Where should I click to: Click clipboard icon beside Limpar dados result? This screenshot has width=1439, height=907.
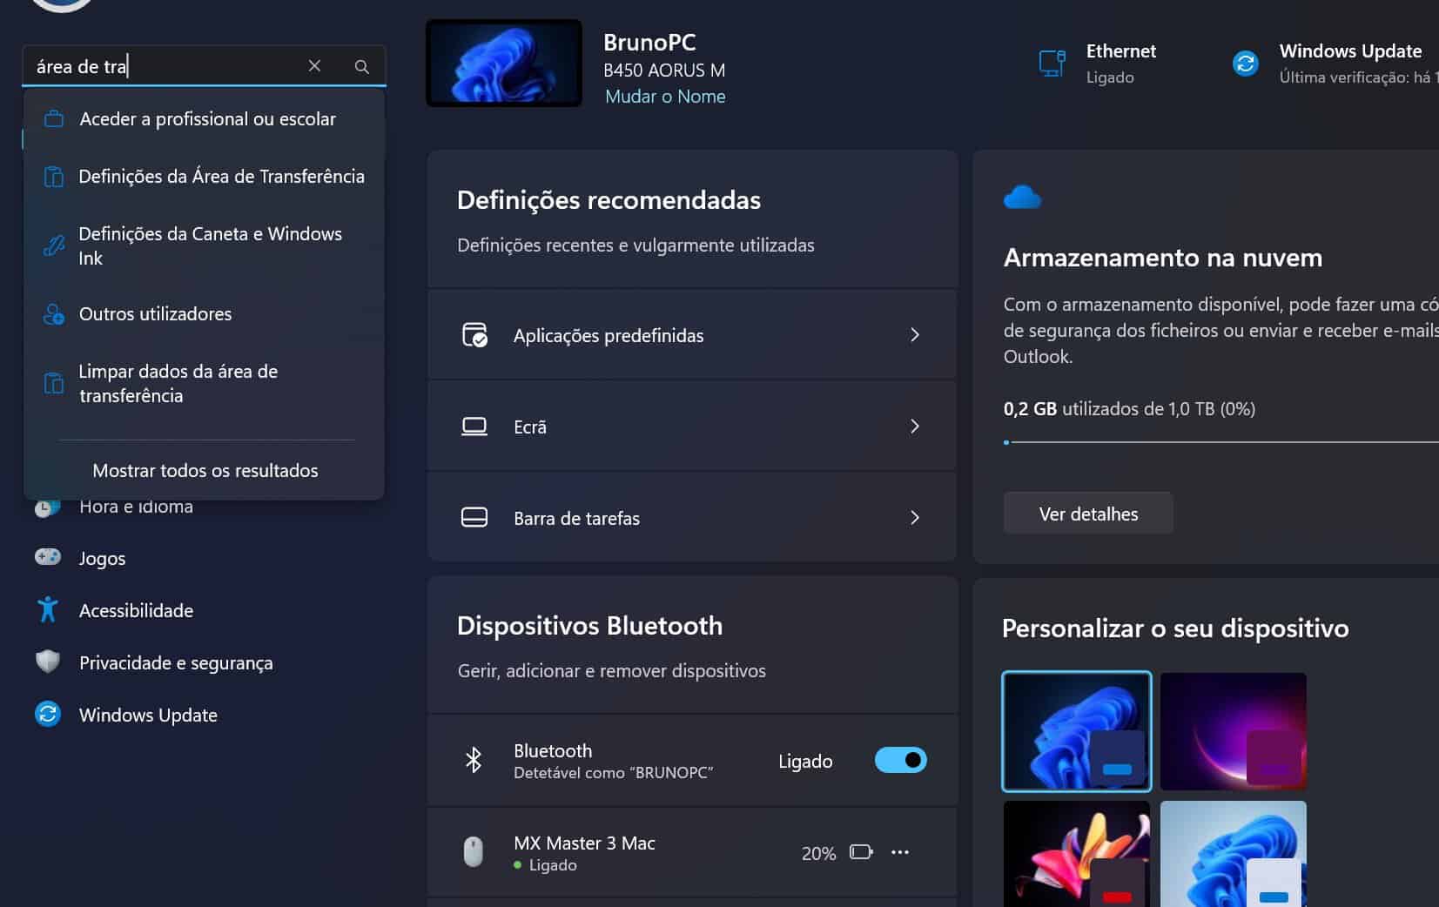[x=54, y=383]
